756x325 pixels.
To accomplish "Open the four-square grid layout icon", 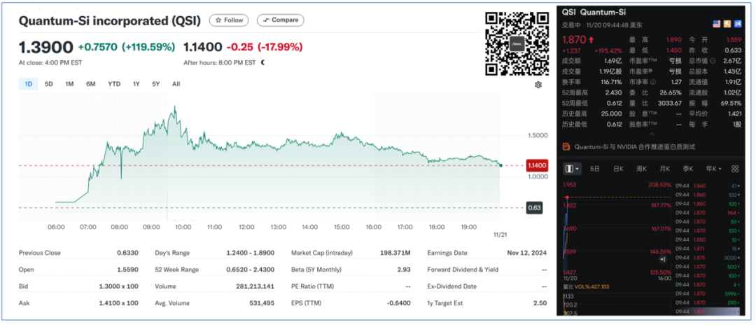I will (735, 169).
